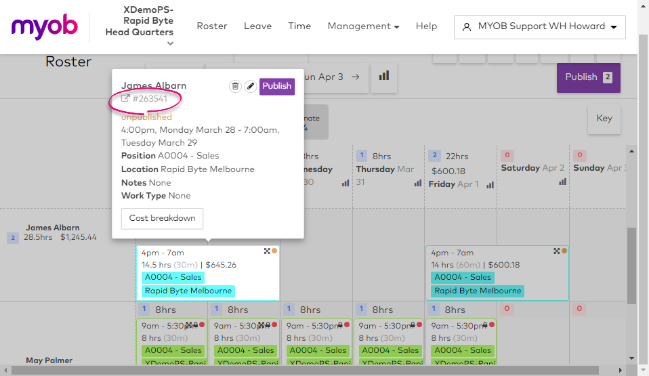Open the external link icon beside #263541

tap(125, 99)
